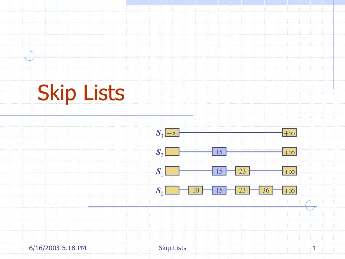Click the footer date "6/16/2003 5:18 PM"

pyautogui.click(x=57, y=248)
